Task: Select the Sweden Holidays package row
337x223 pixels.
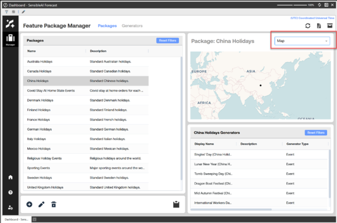Action: [86, 178]
